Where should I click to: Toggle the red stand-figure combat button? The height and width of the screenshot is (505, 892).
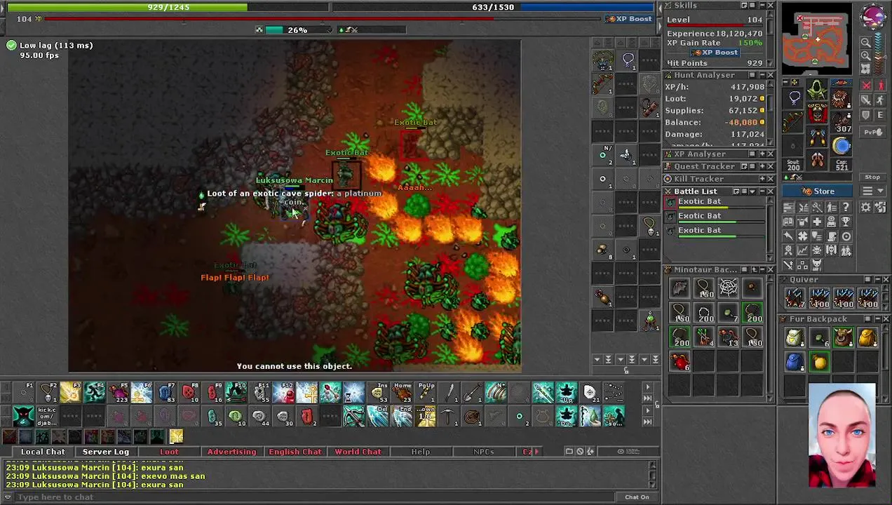click(x=880, y=85)
